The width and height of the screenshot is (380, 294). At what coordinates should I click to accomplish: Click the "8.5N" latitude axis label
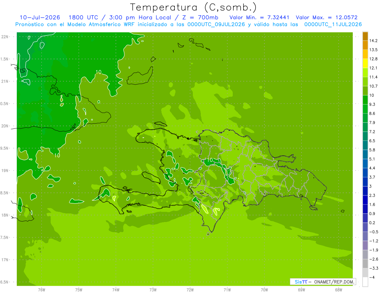click(5, 193)
